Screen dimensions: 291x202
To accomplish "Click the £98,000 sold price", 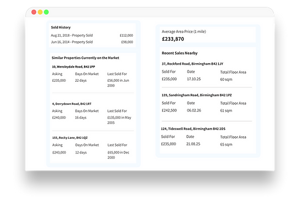I will click(127, 42).
